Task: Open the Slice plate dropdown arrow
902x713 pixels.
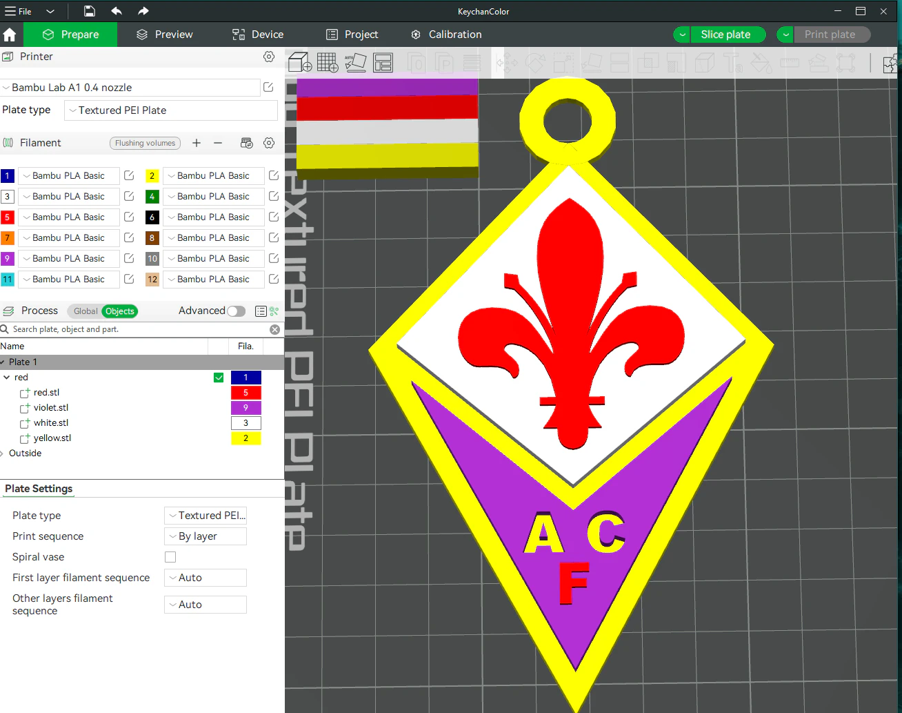Action: 682,35
